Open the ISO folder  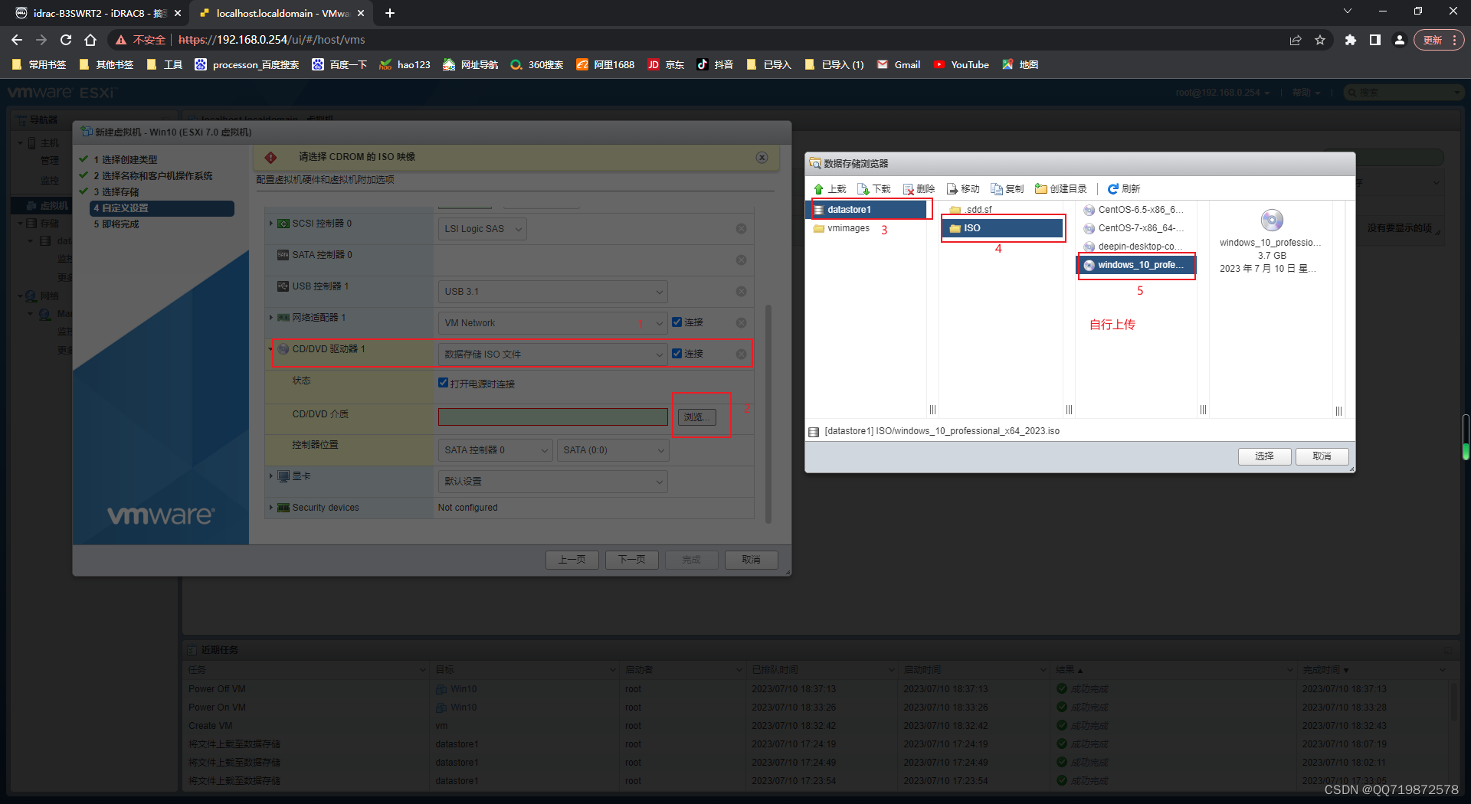tap(1003, 228)
